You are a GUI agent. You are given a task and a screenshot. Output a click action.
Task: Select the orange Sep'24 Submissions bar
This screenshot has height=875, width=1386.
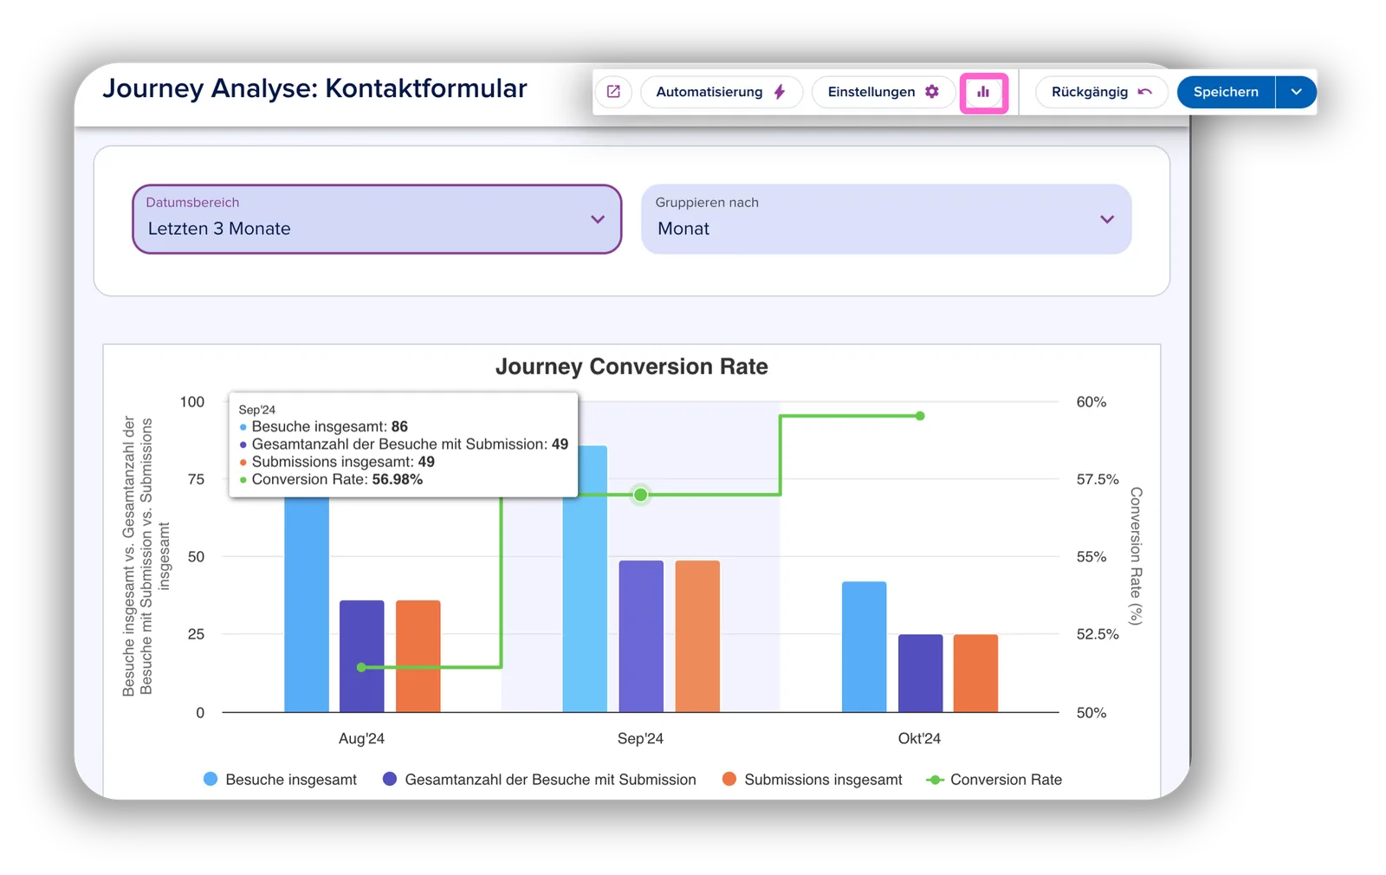(x=697, y=637)
